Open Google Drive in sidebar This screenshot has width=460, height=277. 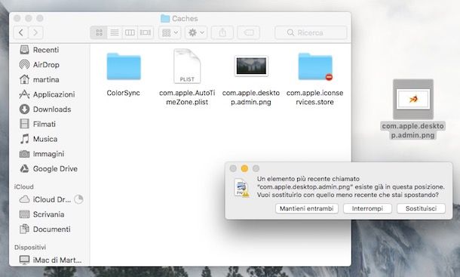click(x=48, y=168)
